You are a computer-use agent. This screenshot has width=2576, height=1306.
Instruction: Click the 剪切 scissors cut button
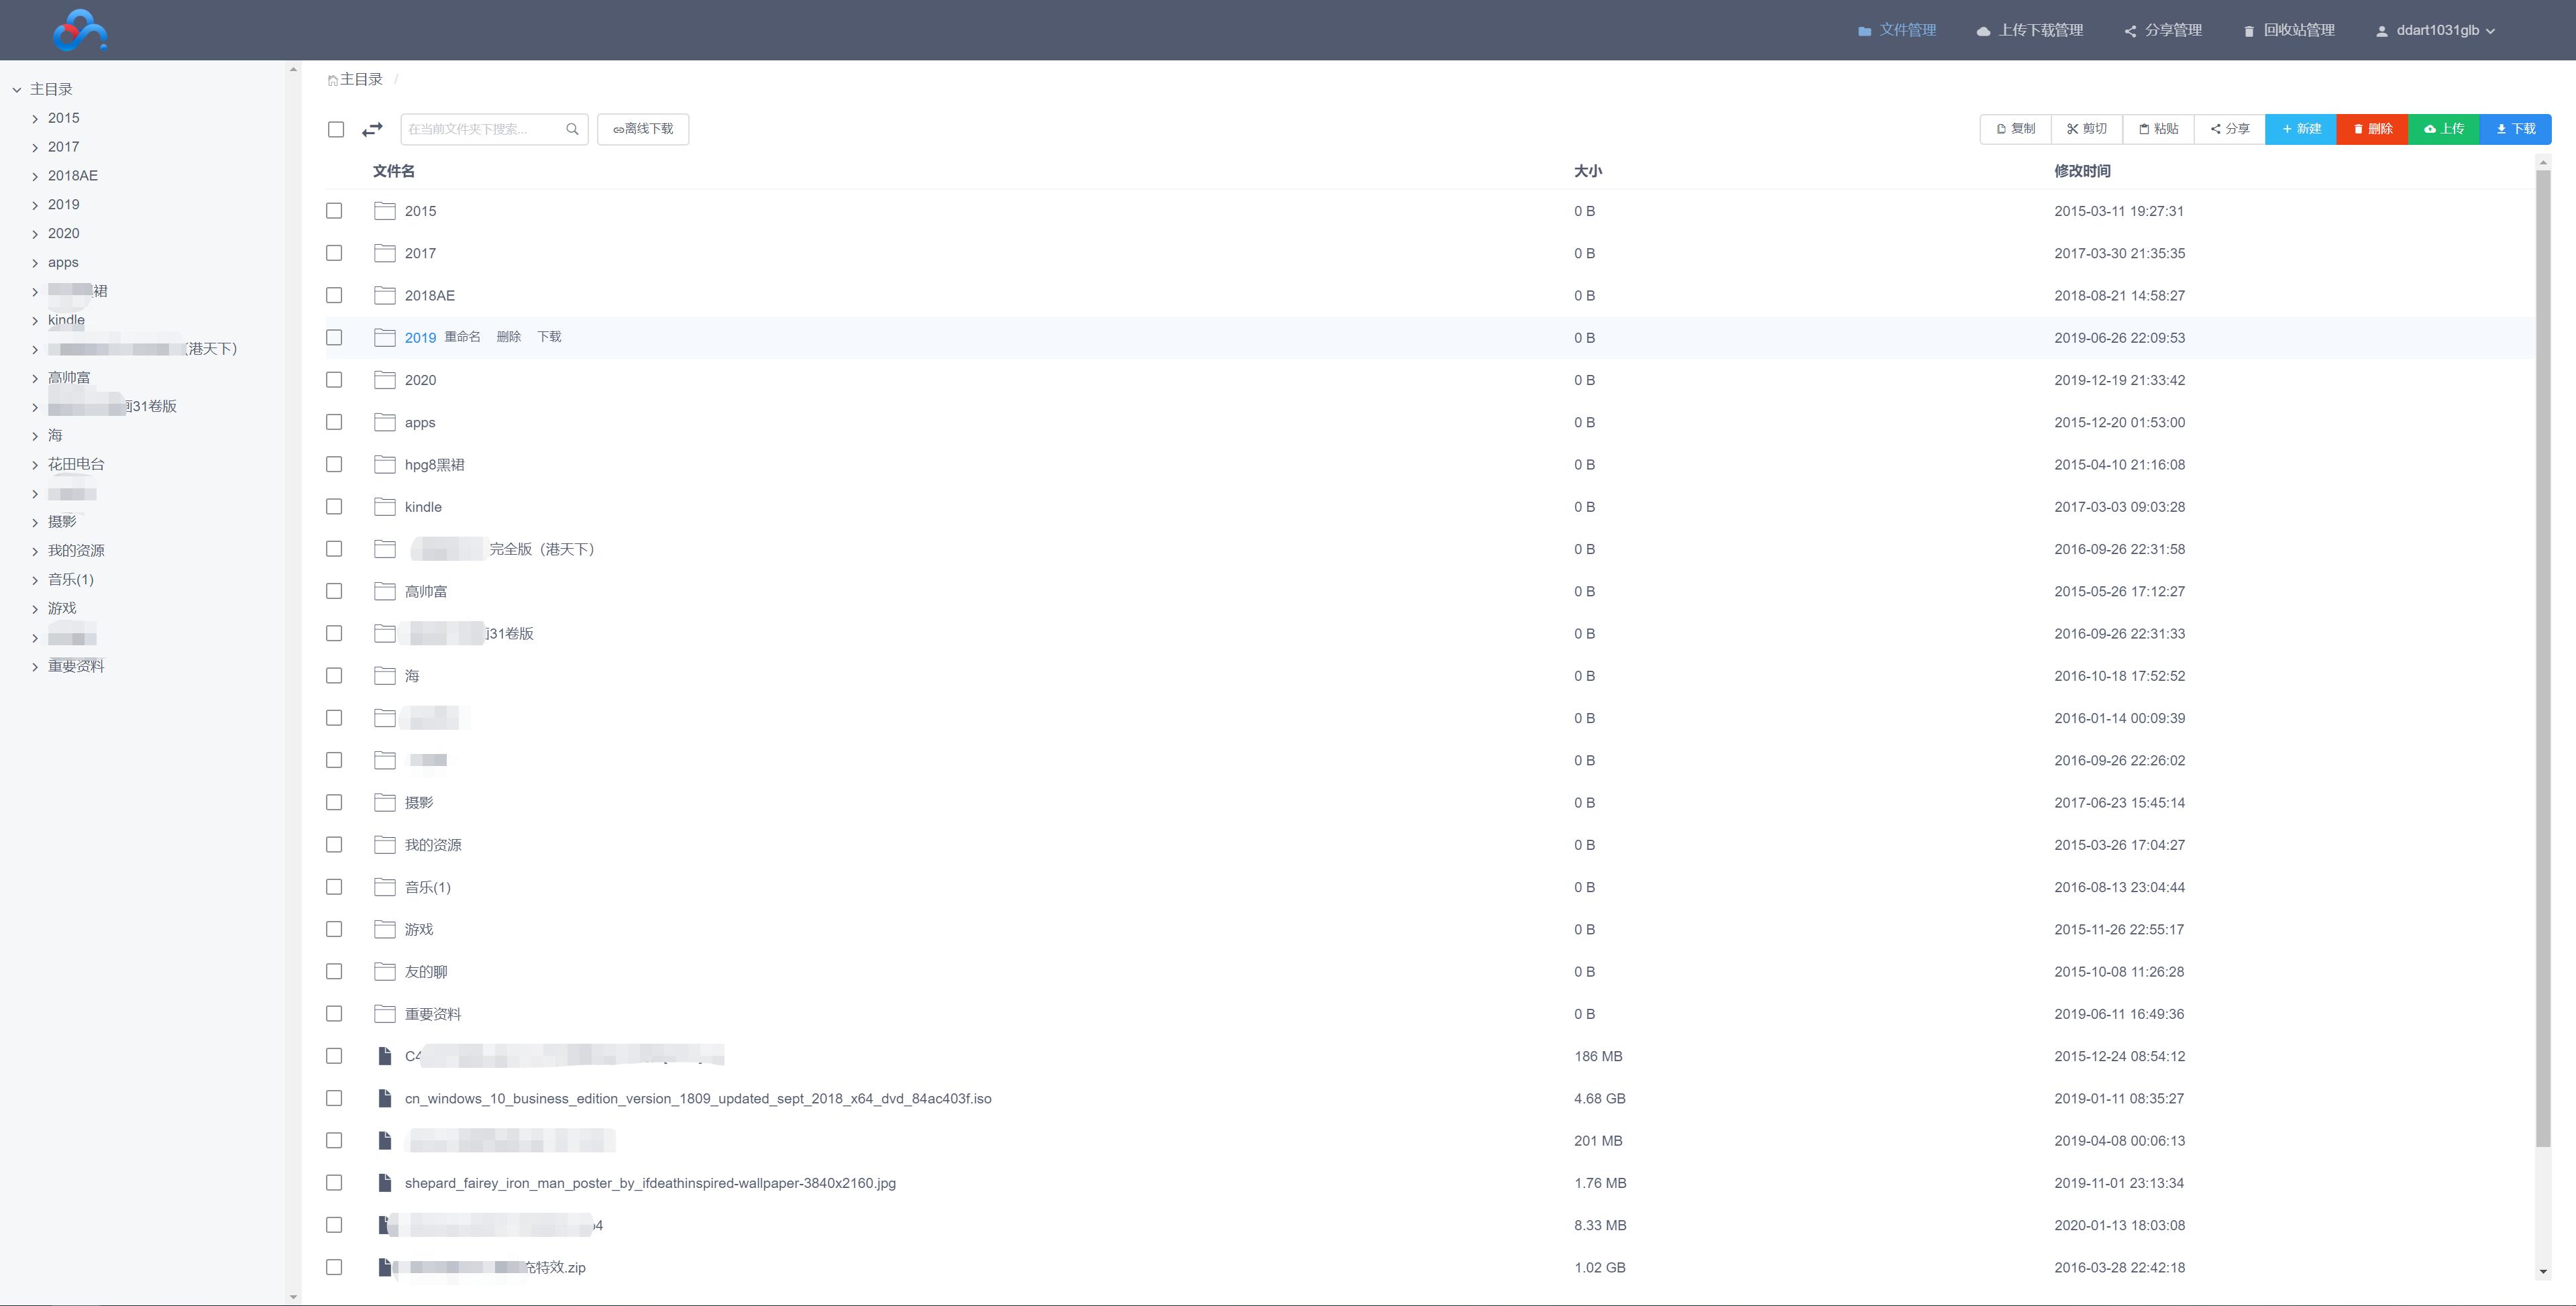2087,129
